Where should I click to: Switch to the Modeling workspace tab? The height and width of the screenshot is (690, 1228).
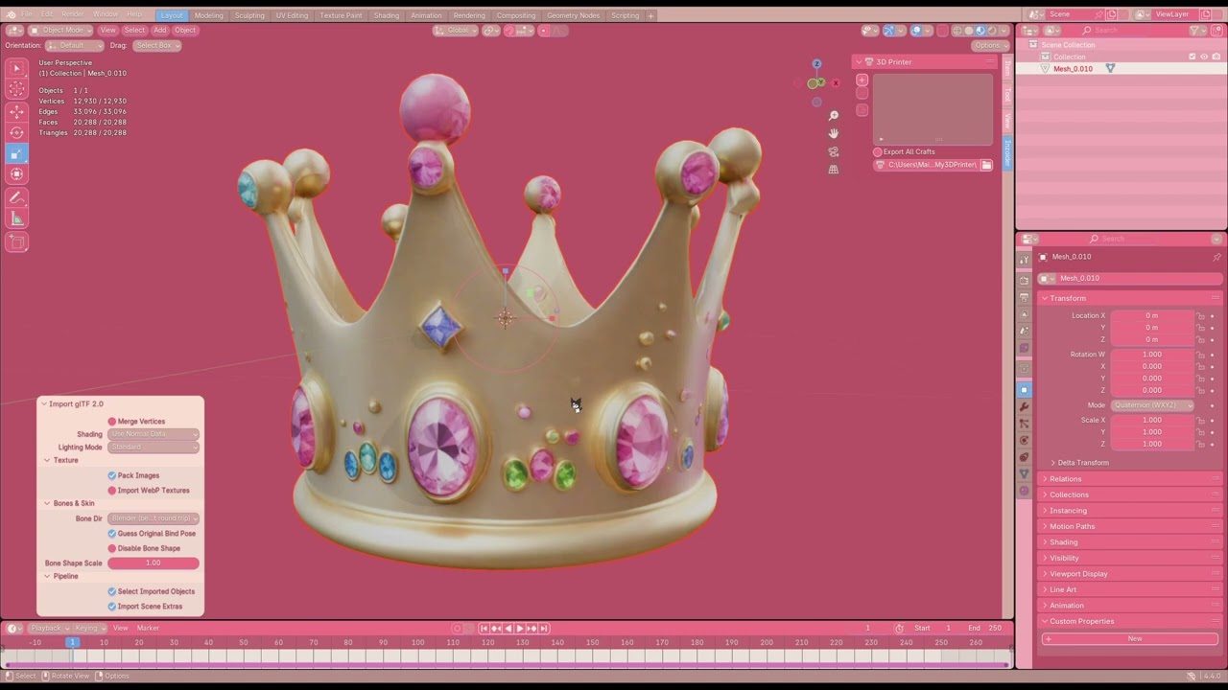(x=208, y=15)
